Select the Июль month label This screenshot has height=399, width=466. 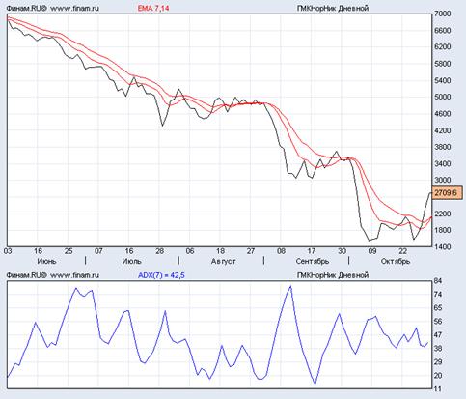pos(131,261)
